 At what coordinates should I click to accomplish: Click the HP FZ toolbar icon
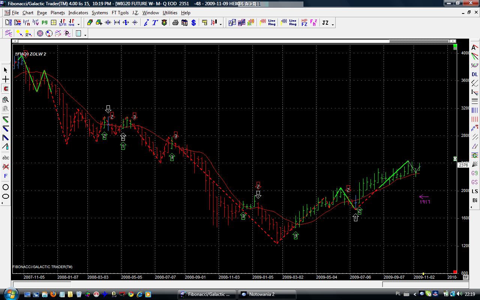pyautogui.click(x=304, y=23)
